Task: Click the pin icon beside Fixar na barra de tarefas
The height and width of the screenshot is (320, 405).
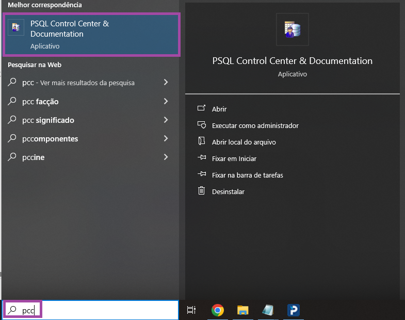Action: pos(202,174)
